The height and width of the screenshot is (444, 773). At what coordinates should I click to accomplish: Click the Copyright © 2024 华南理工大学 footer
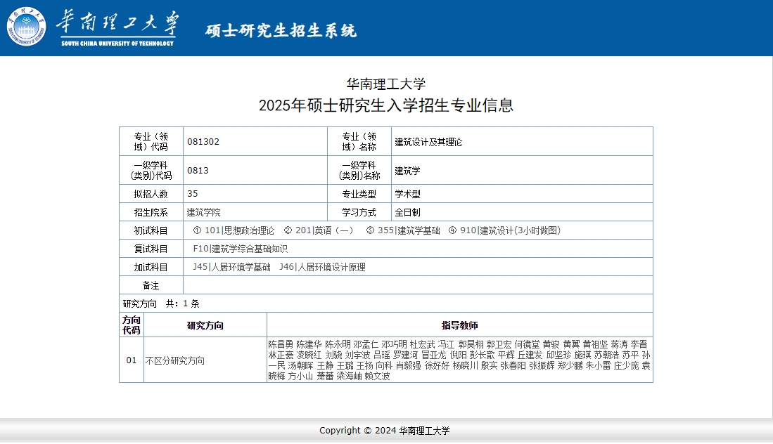tap(385, 431)
